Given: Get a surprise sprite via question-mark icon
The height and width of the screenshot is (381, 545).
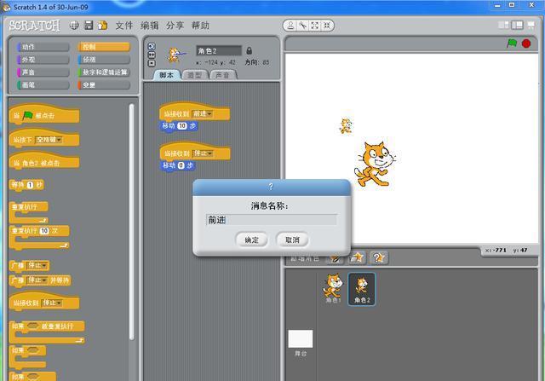Looking at the screenshot, I should pyautogui.click(x=378, y=257).
